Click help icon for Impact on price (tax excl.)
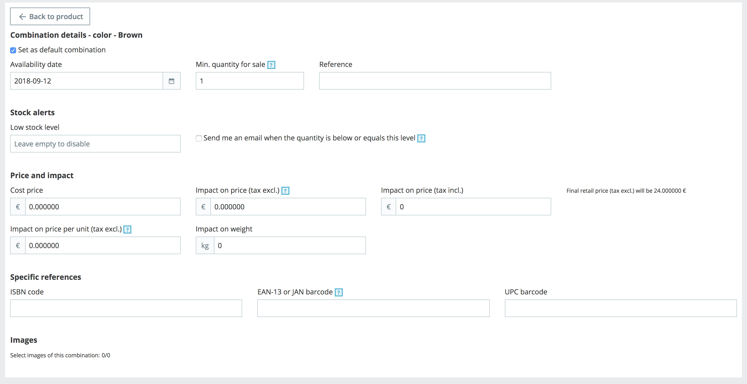Screen dimensions: 747x384 pos(285,191)
